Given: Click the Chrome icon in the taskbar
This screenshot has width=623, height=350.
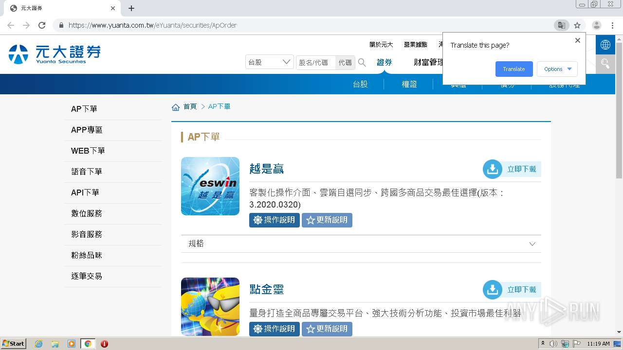Looking at the screenshot, I should point(88,344).
